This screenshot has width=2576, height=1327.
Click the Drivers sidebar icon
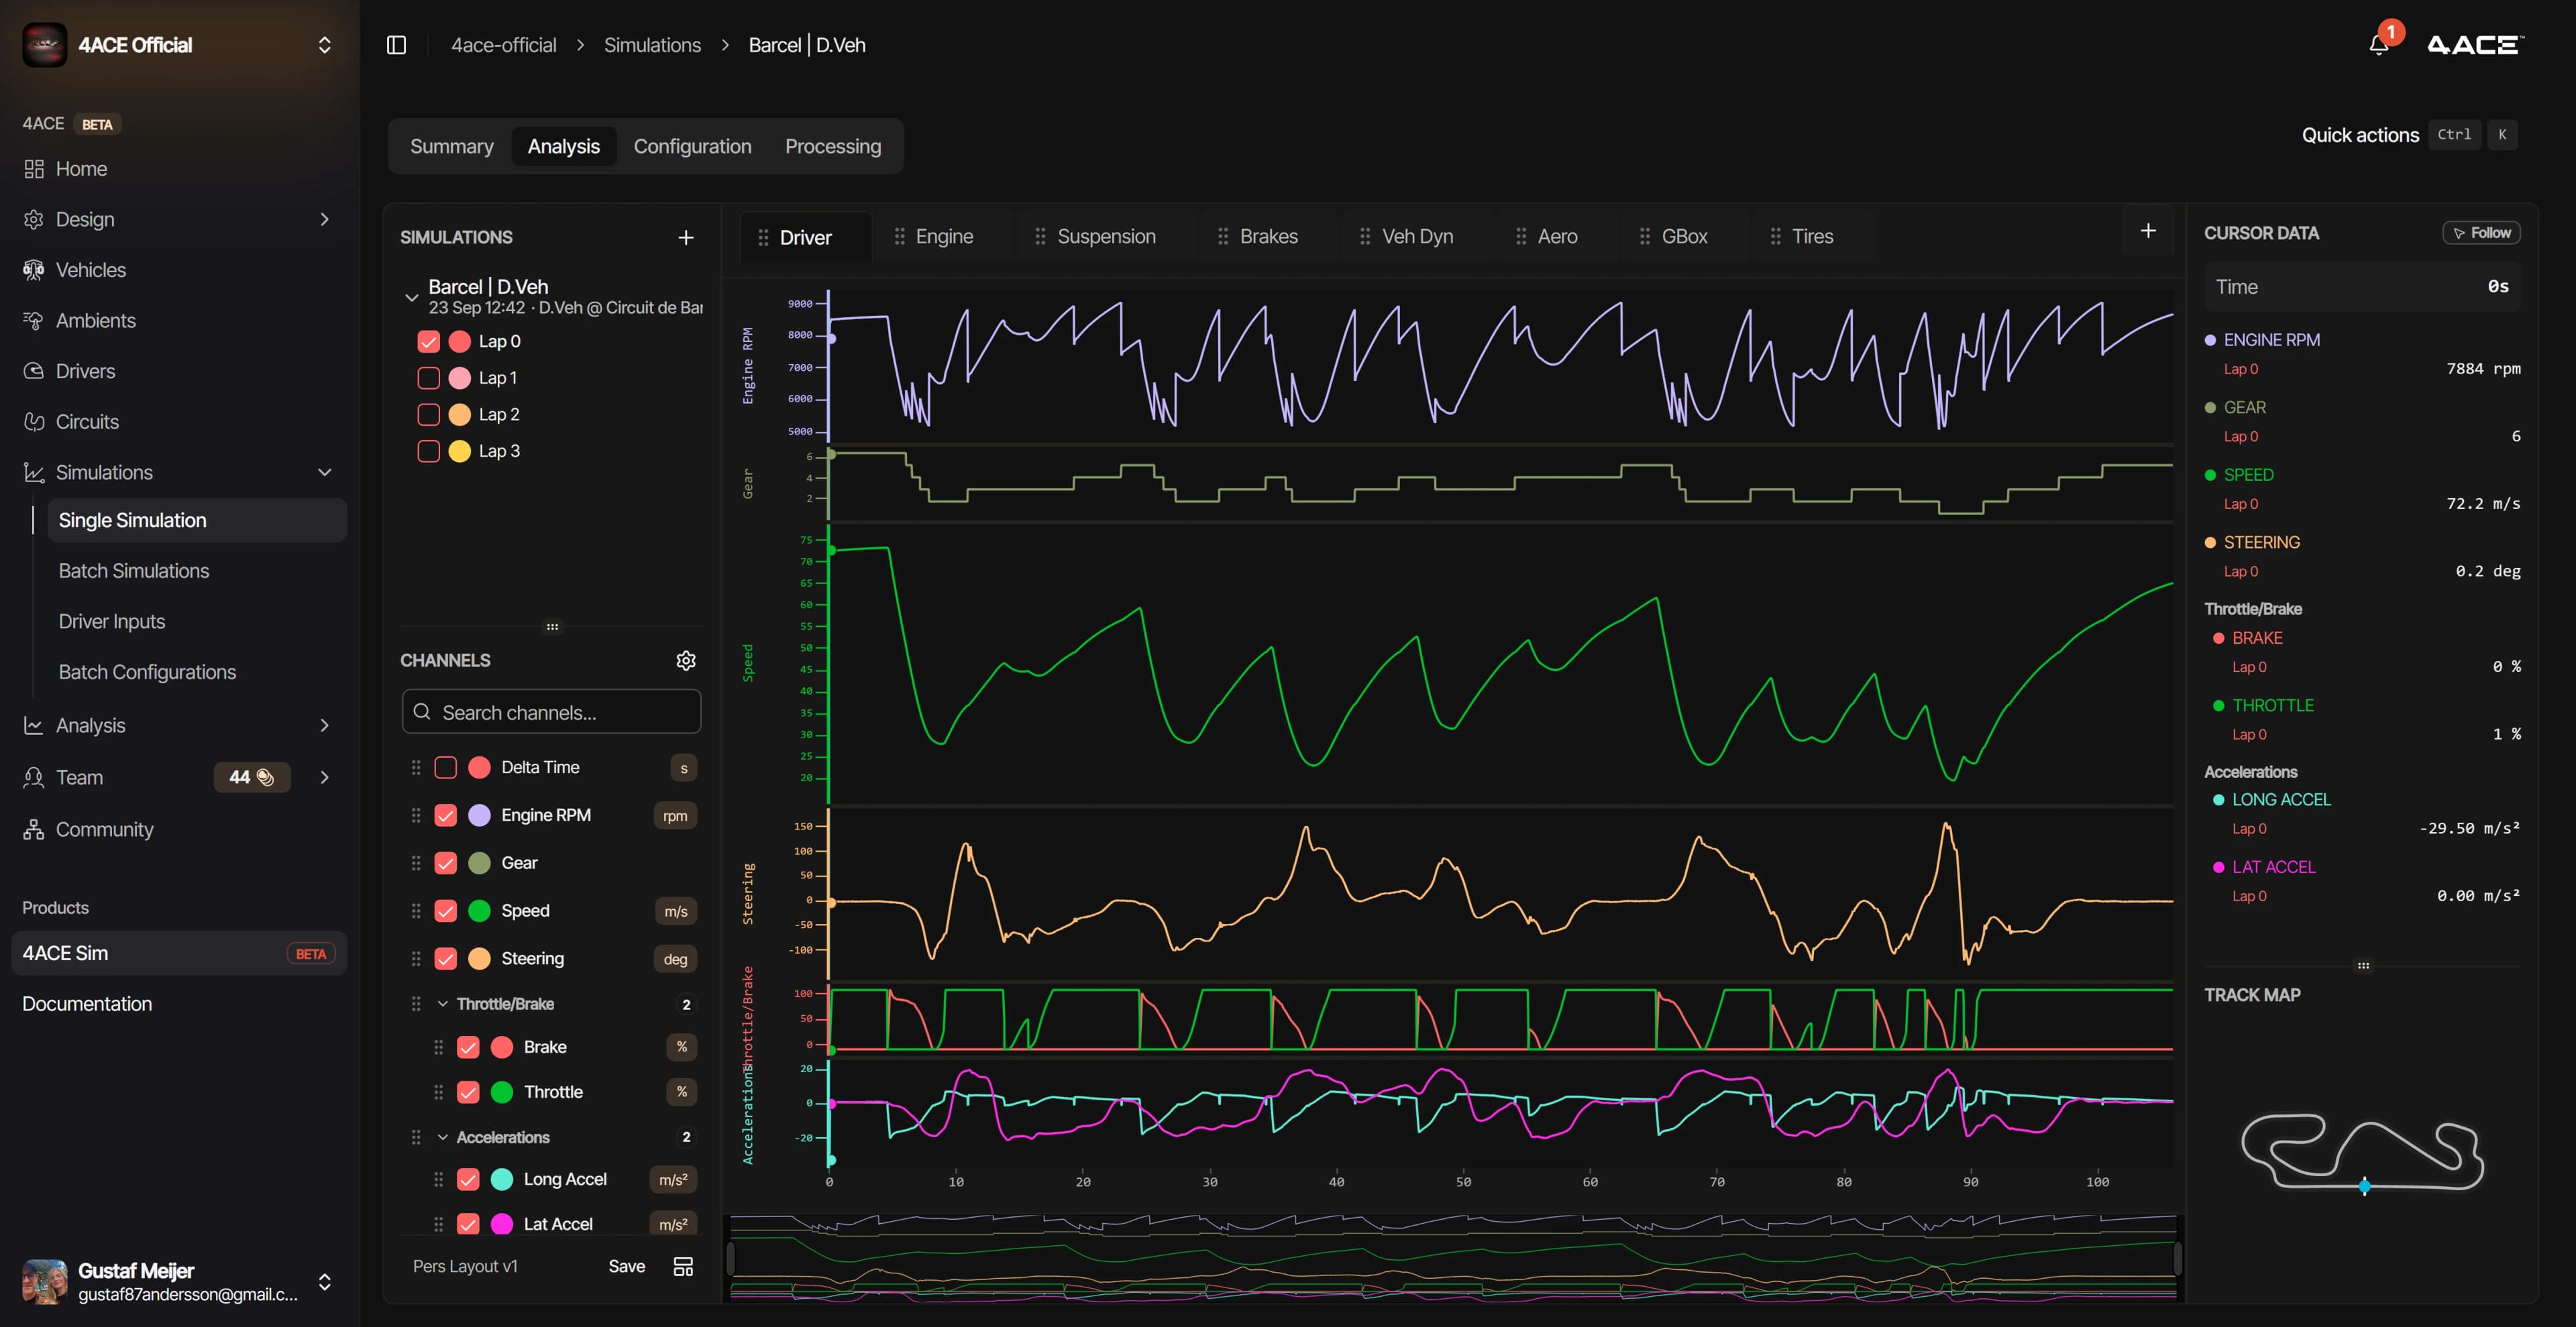coord(34,371)
